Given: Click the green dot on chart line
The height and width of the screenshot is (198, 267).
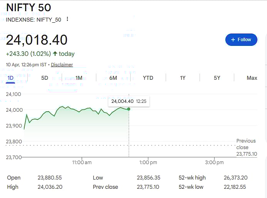Looking at the screenshot, I should pyautogui.click(x=129, y=109).
